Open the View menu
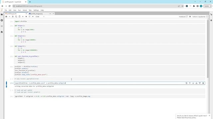The height and width of the screenshot is (119, 213). pos(15,10)
